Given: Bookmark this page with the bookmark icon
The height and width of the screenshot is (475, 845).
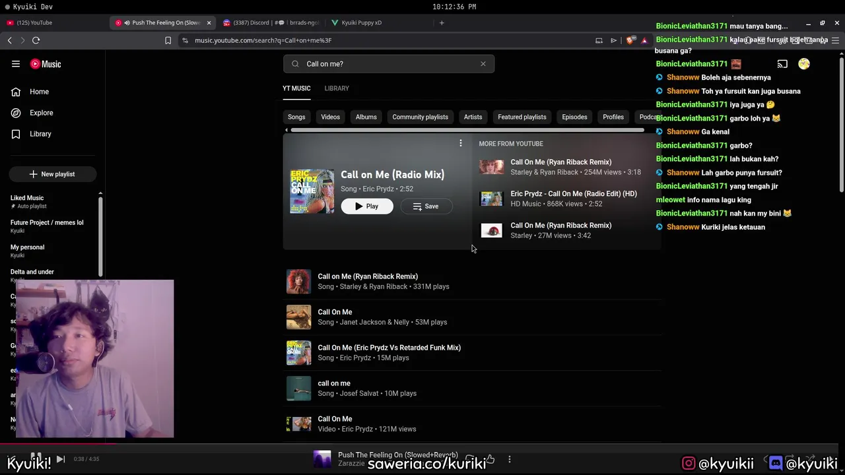Looking at the screenshot, I should click(168, 40).
